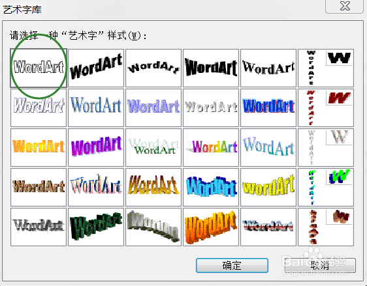Select the outlined white WordArt style
Image resolution: width=367 pixels, height=286 pixels.
point(39,68)
